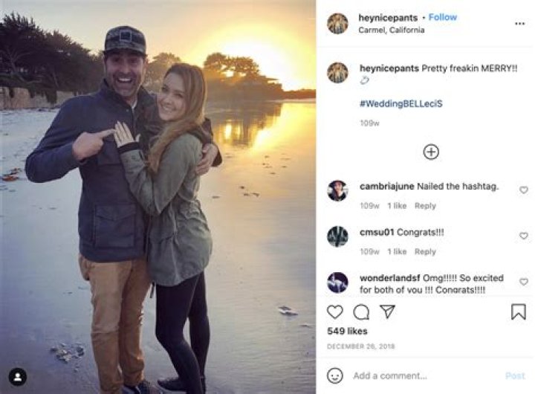Open the comment bubble icon
The width and height of the screenshot is (535, 394).
[x=361, y=312]
